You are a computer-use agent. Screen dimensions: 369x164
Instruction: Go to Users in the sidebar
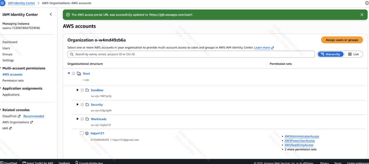coord(6,48)
